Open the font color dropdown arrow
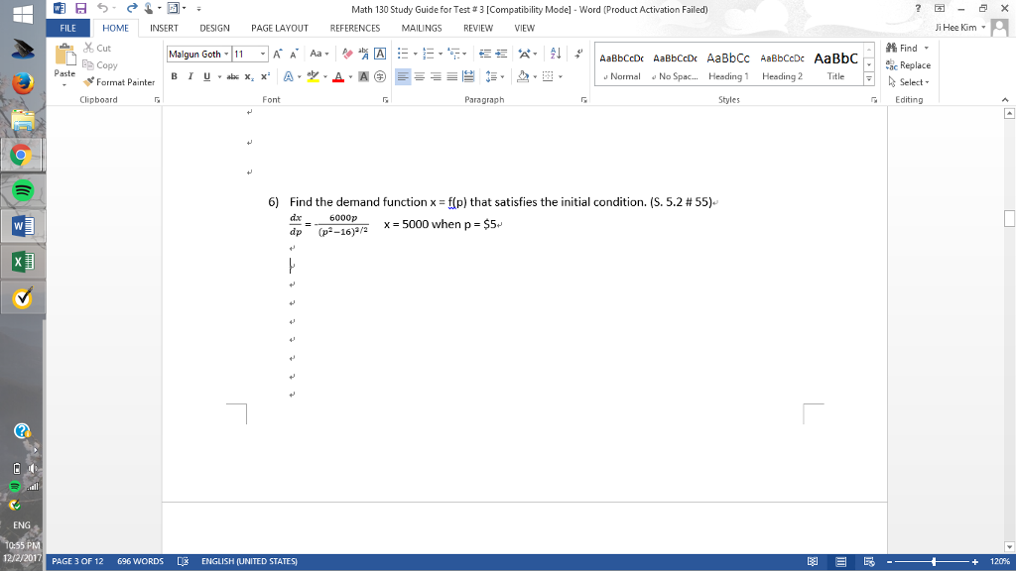Image resolution: width=1016 pixels, height=571 pixels. point(350,77)
